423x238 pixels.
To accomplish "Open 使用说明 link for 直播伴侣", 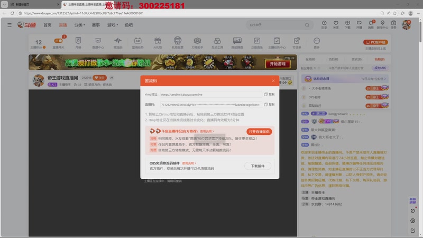I will click(207, 131).
